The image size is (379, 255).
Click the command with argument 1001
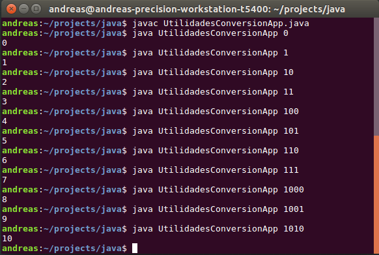218,209
